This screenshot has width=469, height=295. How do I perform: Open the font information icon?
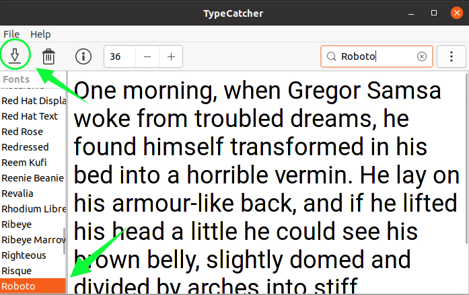tap(83, 57)
